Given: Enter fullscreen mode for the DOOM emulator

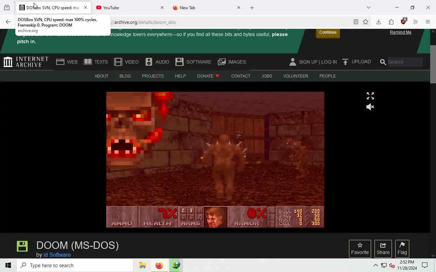Looking at the screenshot, I should (370, 96).
